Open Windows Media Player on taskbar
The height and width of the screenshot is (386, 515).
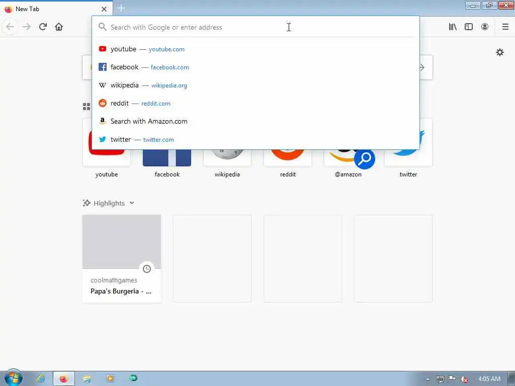pyautogui.click(x=110, y=378)
